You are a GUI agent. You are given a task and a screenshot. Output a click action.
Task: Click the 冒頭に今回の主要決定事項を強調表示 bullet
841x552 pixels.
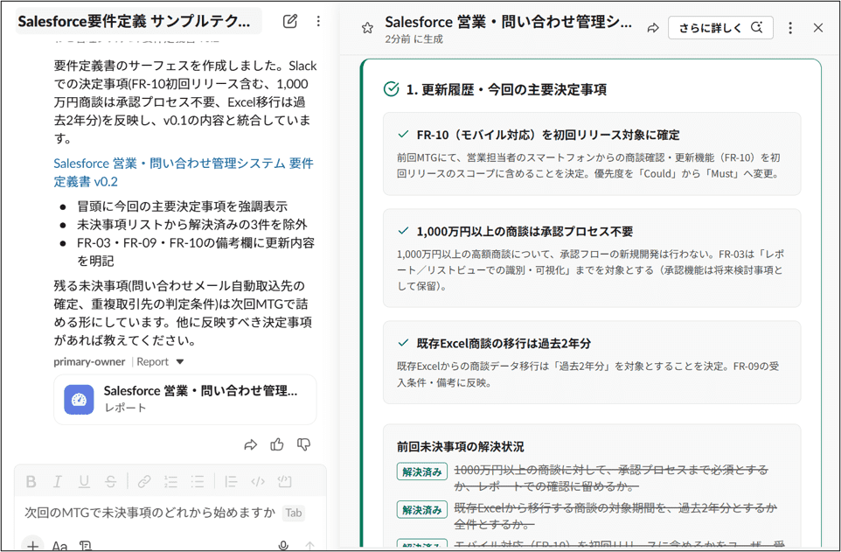click(x=183, y=206)
